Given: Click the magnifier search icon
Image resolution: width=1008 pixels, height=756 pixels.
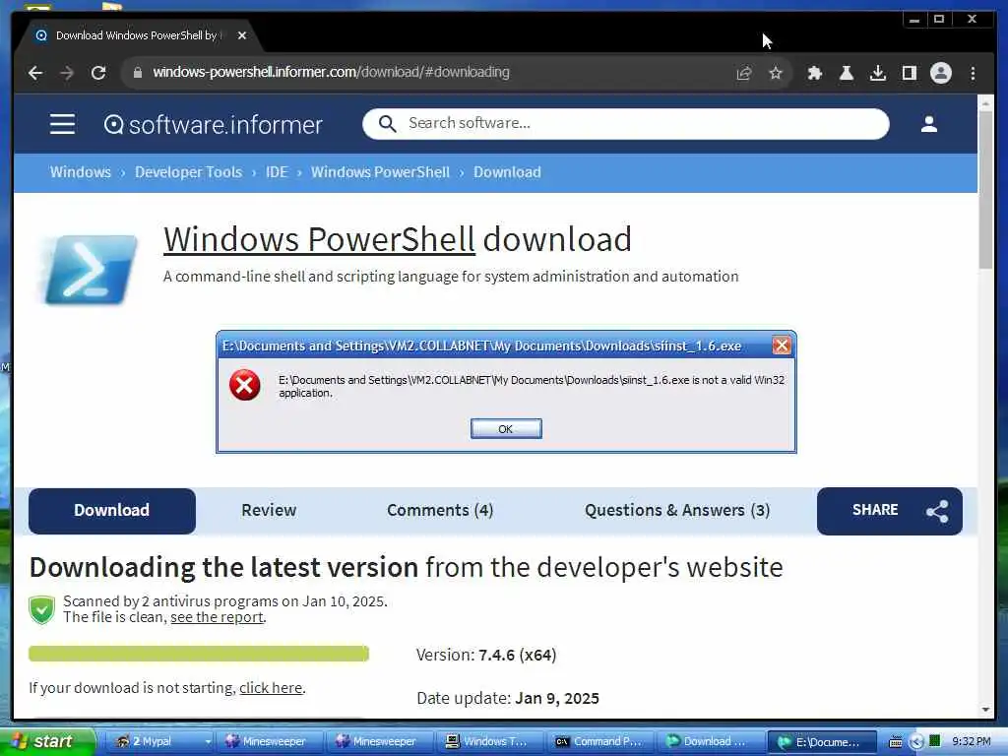Looking at the screenshot, I should point(387,123).
